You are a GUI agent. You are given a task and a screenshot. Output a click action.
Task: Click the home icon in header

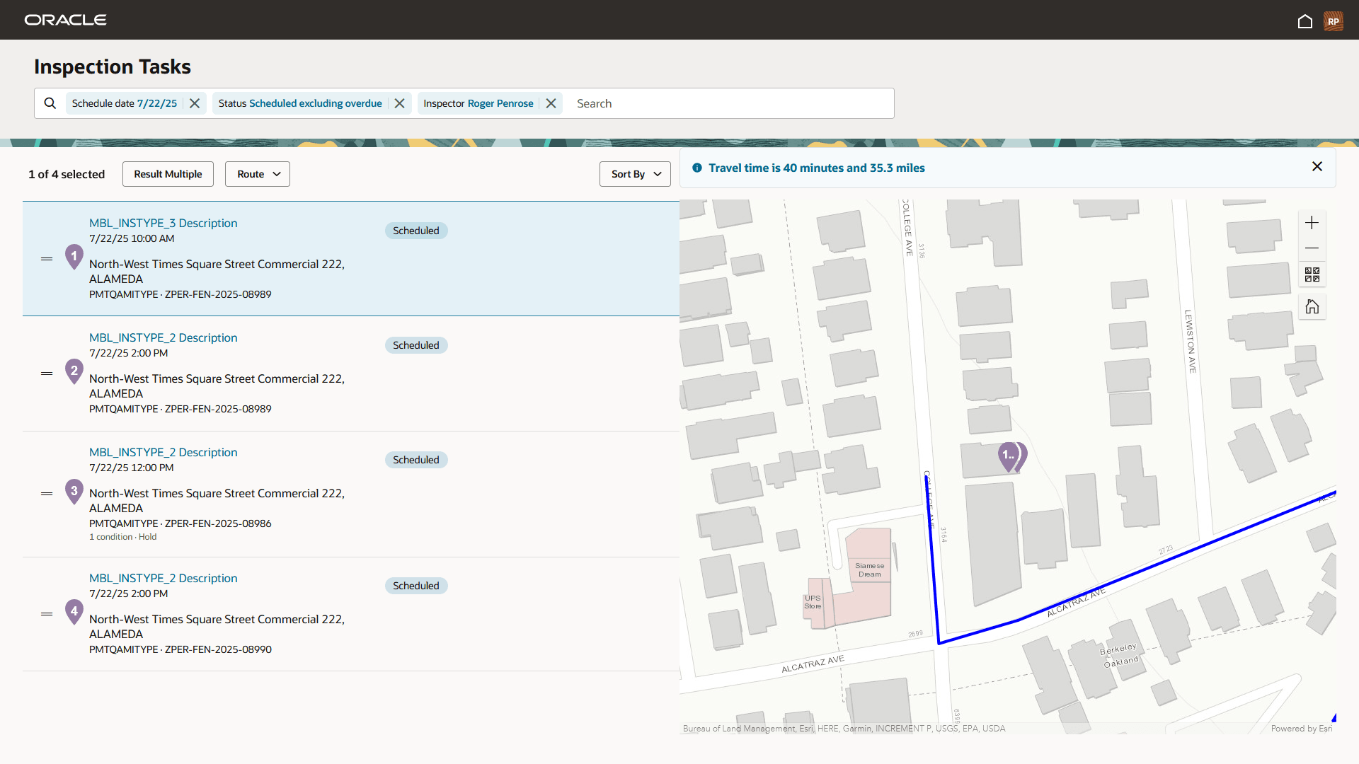click(x=1304, y=21)
